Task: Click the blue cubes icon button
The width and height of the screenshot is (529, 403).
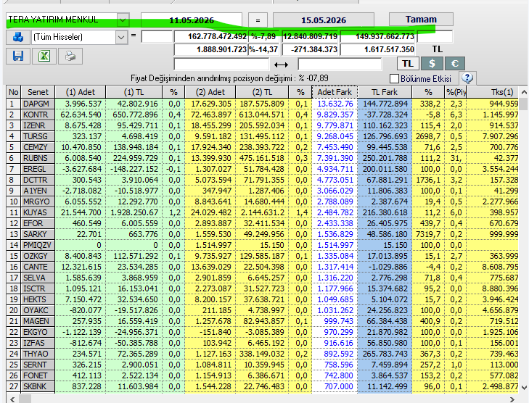Action: click(x=18, y=37)
